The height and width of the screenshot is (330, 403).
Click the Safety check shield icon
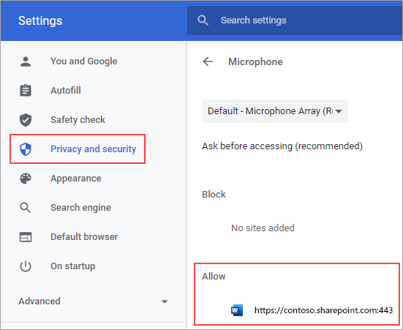[26, 120]
